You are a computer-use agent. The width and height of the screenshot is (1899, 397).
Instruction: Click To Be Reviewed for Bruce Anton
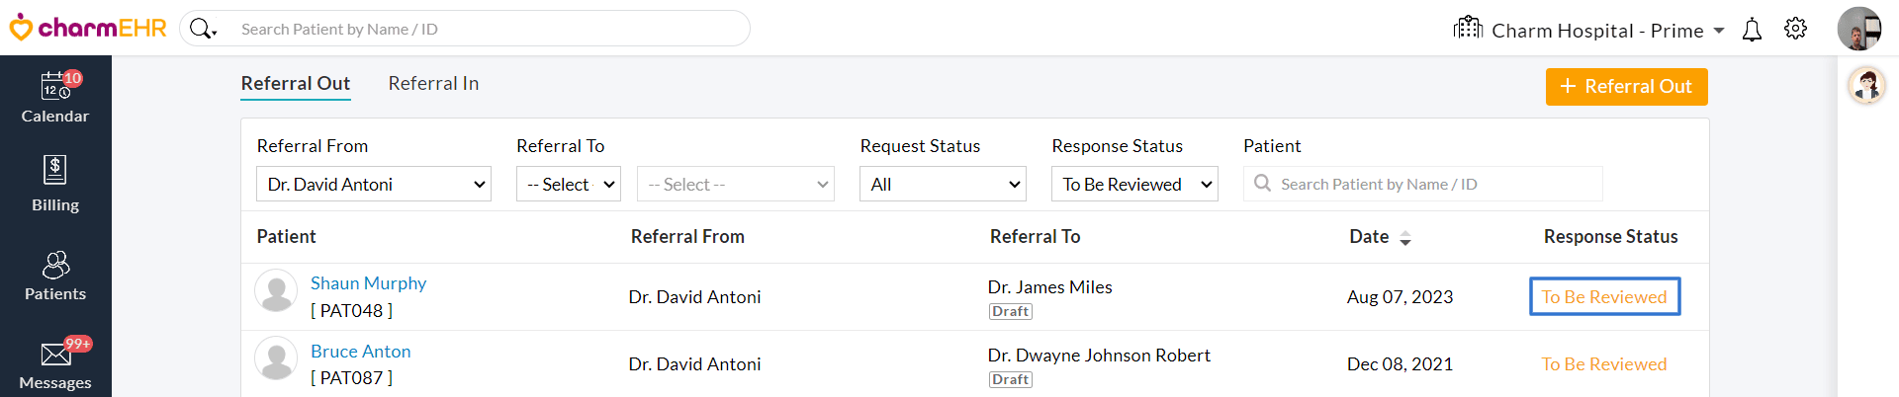1604,364
